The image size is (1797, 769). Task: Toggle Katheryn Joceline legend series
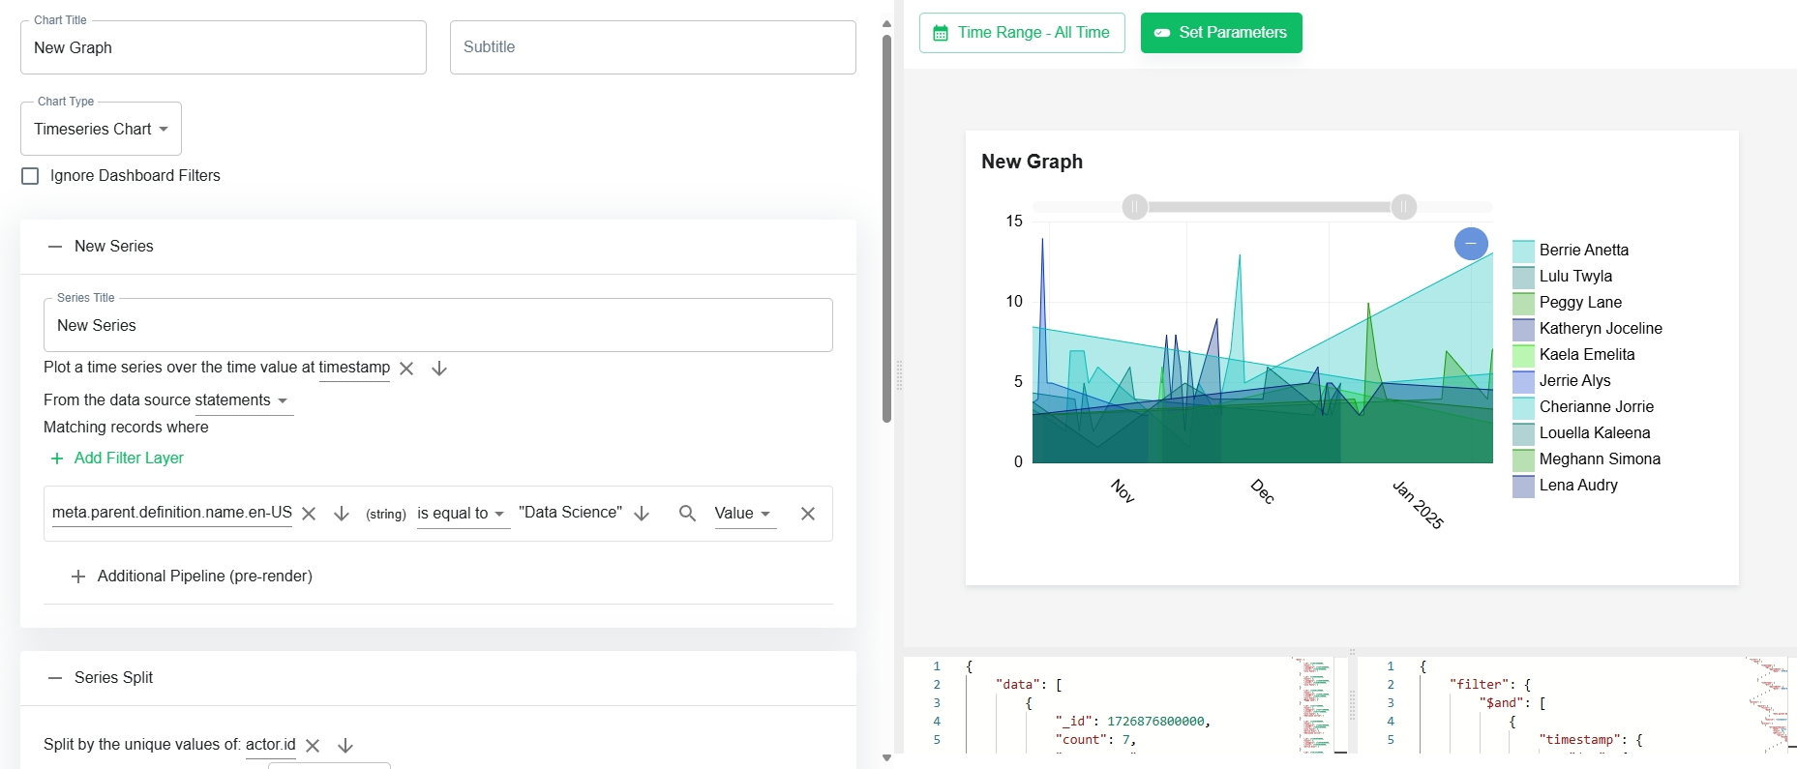click(x=1587, y=329)
